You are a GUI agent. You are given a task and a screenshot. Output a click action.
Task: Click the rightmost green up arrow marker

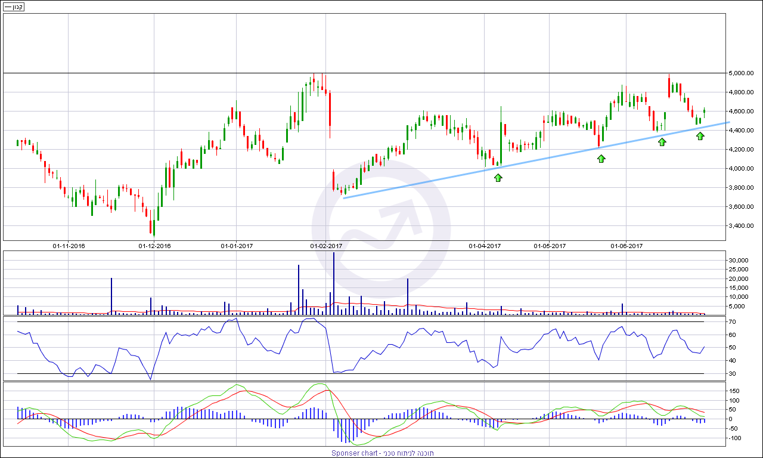(700, 136)
